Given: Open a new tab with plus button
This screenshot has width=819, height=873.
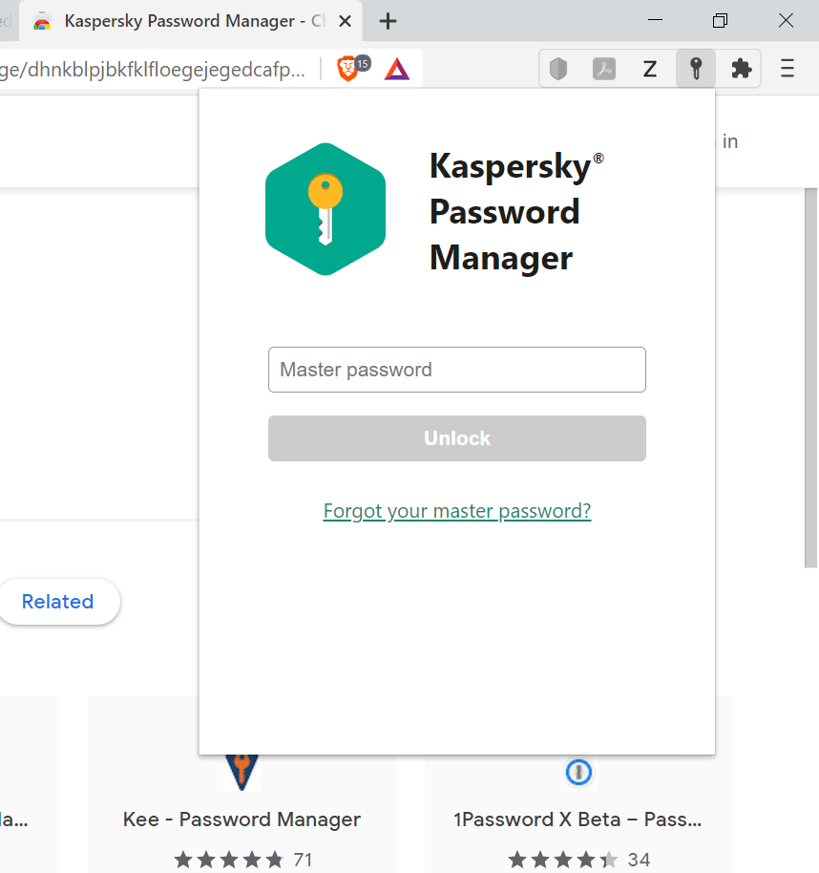Looking at the screenshot, I should [x=388, y=21].
